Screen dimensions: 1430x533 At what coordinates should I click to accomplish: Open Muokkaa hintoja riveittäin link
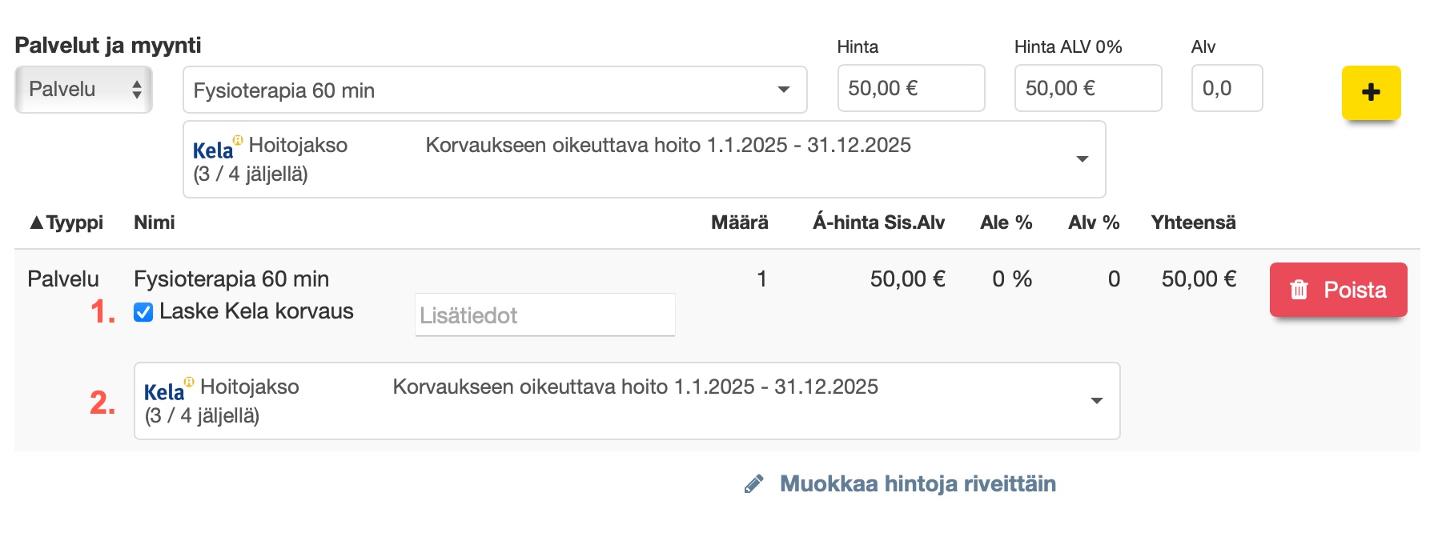918,484
